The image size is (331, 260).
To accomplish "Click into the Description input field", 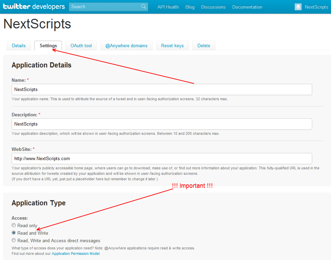I will click(162, 124).
